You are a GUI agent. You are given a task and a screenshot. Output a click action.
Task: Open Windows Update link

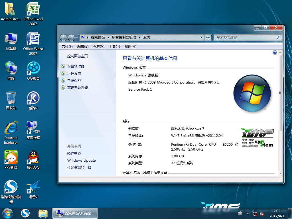(81, 160)
